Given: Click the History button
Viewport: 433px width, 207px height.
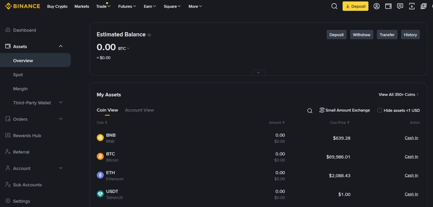Looking at the screenshot, I should [x=410, y=35].
